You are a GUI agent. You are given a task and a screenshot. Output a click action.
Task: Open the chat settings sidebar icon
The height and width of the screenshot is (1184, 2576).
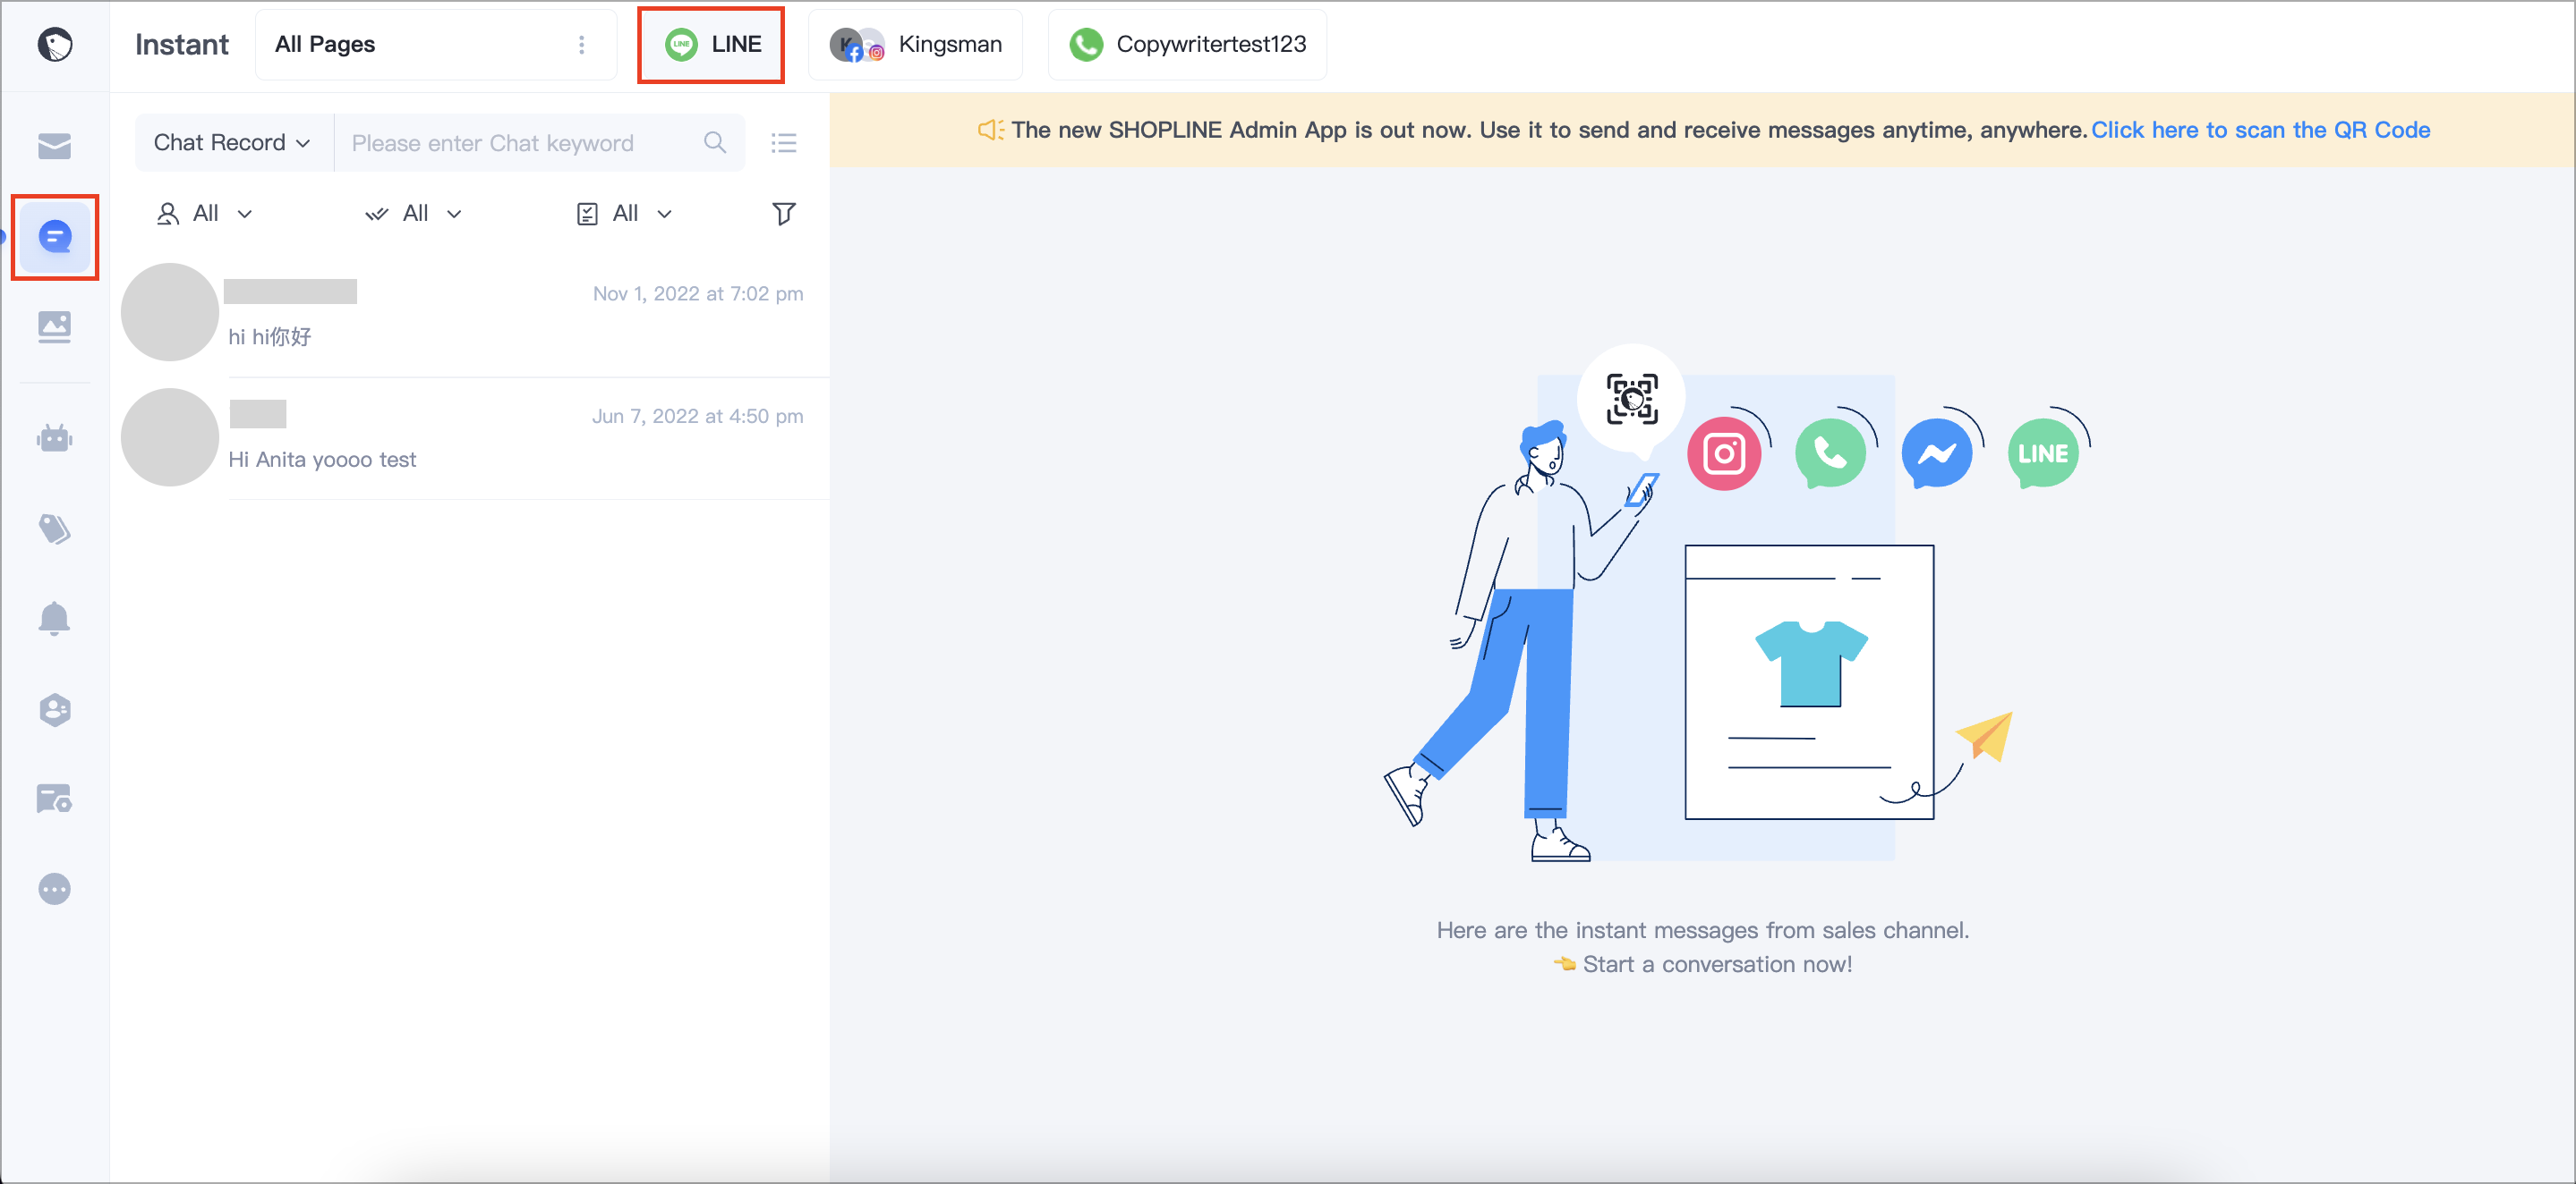pyautogui.click(x=55, y=799)
